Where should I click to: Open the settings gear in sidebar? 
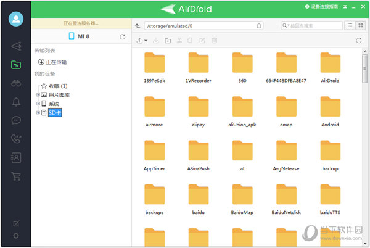coord(16,236)
